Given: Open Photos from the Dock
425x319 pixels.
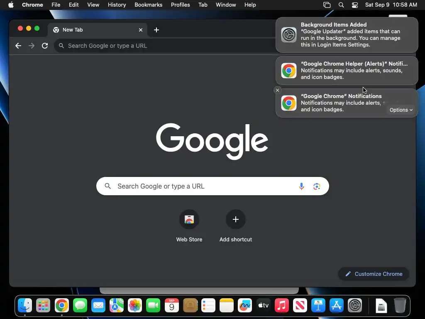Looking at the screenshot, I should coord(135,305).
